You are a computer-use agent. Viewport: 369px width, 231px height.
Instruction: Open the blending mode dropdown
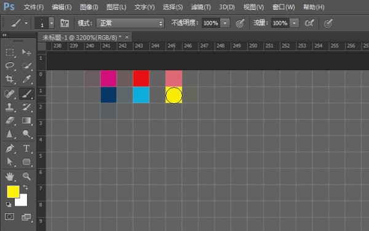tap(130, 23)
